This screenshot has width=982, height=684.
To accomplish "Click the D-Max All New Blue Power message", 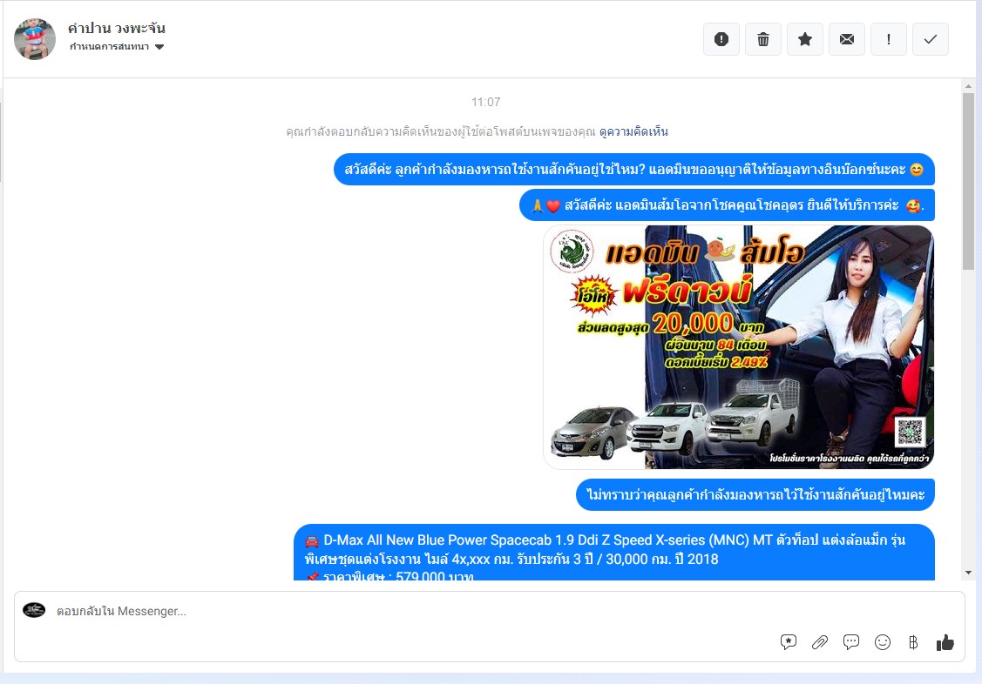I will 614,553.
